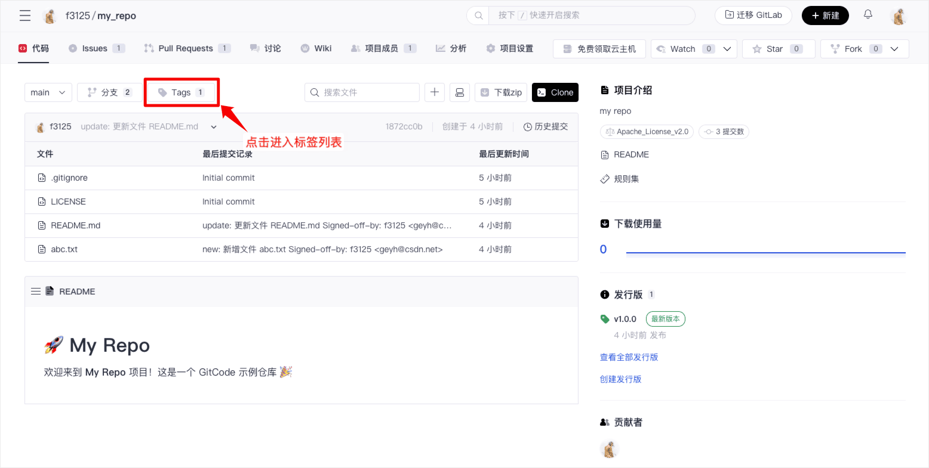Open the web IDE monitor icon

(460, 92)
